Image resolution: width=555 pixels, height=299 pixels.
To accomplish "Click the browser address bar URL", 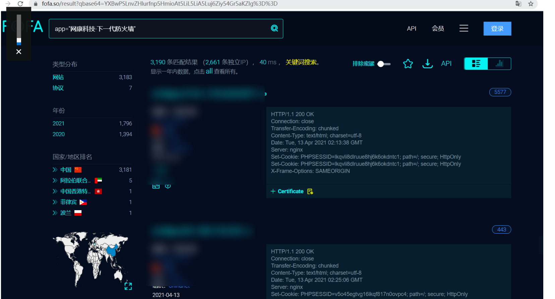I will coord(160,4).
